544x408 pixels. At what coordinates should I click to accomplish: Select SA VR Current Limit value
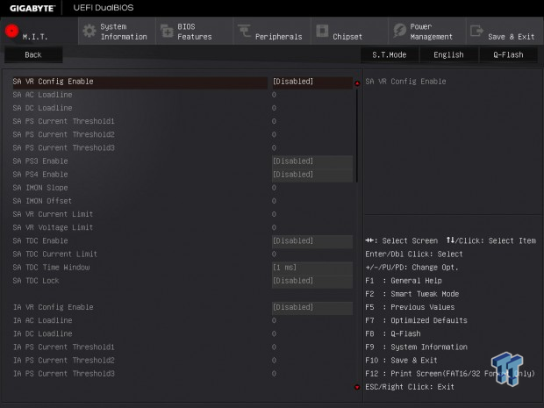coord(274,214)
